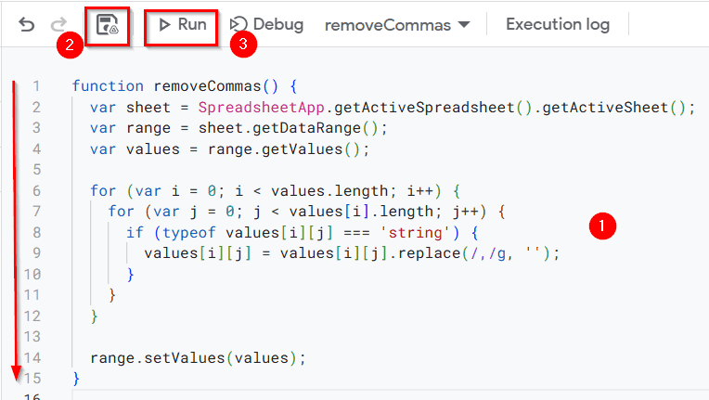Click the Debug button
Viewport: 709px width, 400px height.
[266, 24]
